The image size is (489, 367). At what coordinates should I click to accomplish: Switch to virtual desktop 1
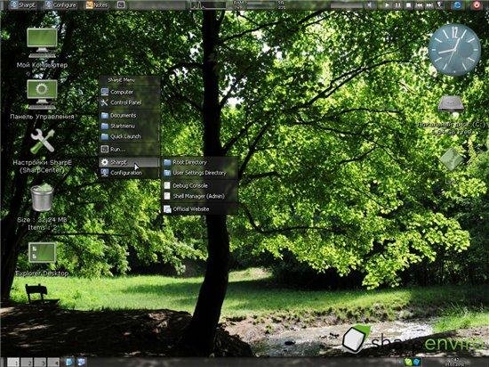(13, 363)
